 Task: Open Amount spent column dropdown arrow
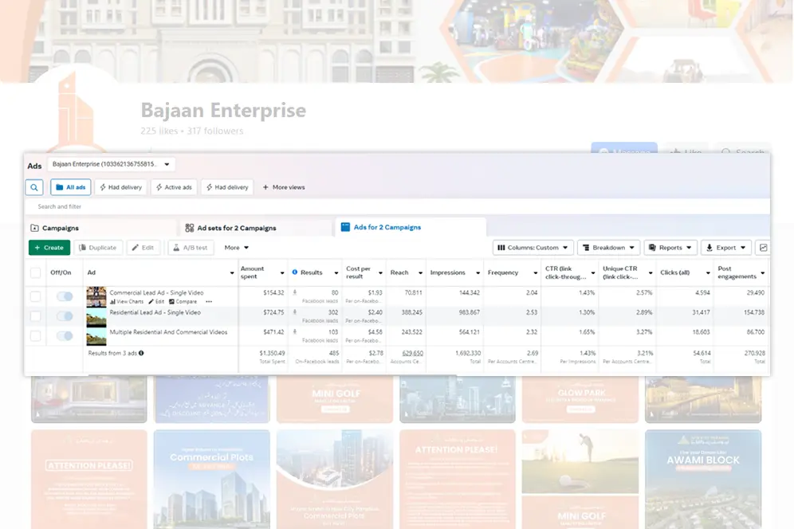[282, 272]
